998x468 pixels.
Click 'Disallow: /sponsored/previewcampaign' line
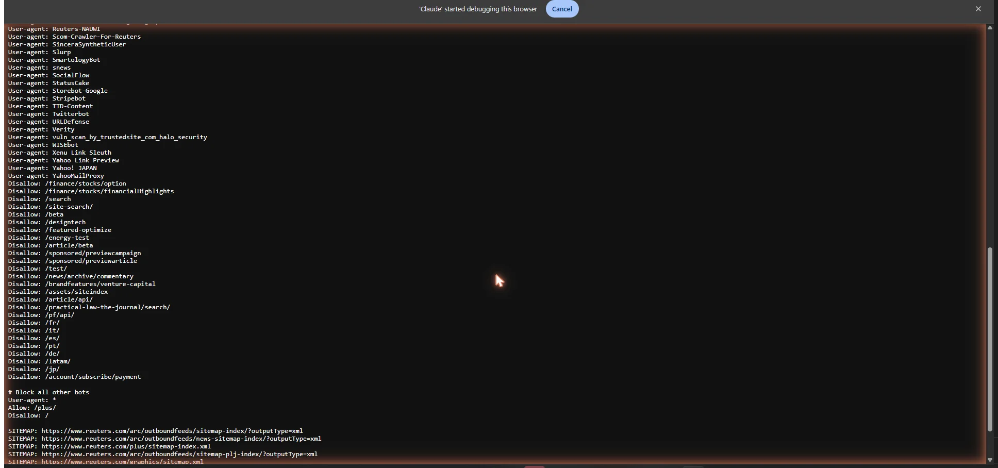point(74,253)
